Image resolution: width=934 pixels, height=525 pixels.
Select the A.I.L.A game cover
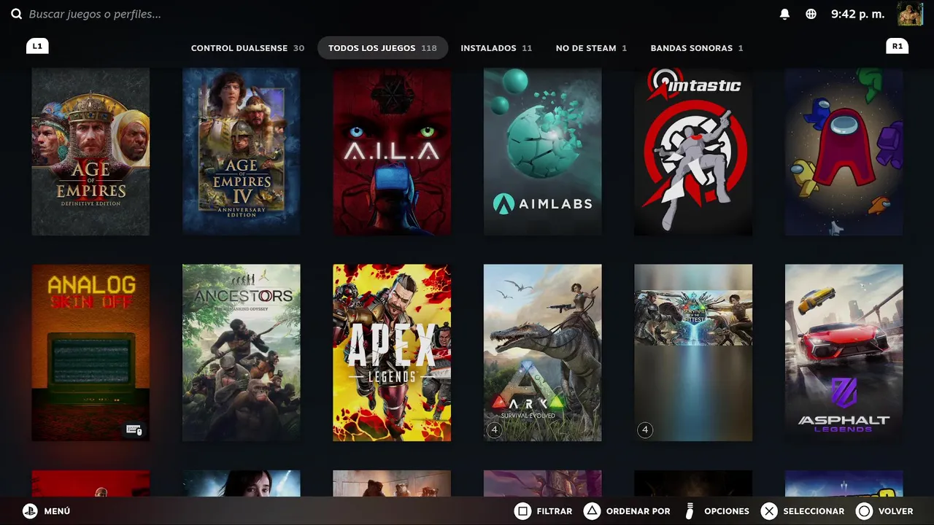coord(392,152)
